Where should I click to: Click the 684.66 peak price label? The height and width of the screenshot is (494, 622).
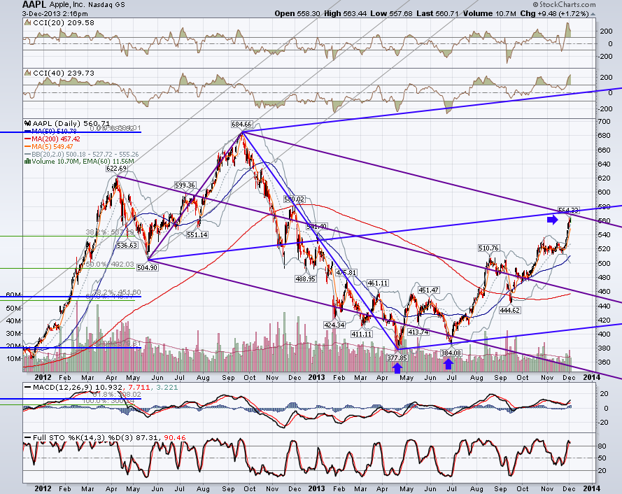pyautogui.click(x=241, y=124)
